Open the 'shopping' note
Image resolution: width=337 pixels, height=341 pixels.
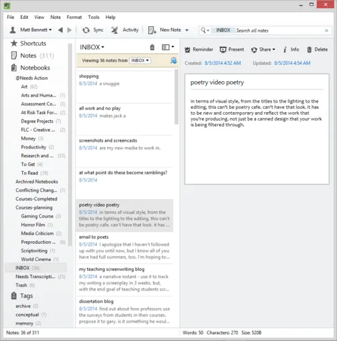pos(124,87)
